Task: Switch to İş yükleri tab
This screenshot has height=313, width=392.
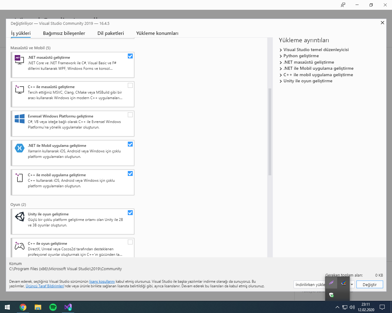Action: click(21, 33)
